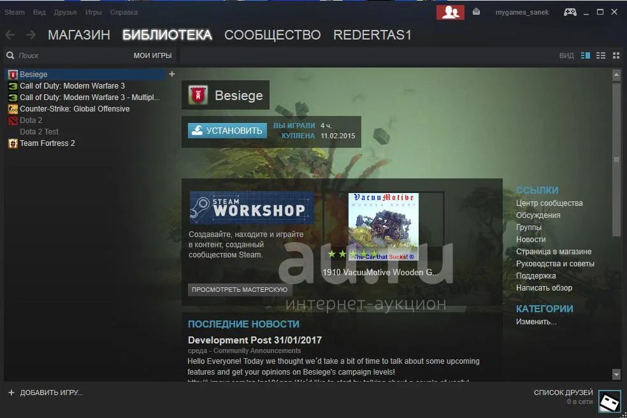
Task: Select the БИБЛИОТЕКА tab
Action: 167,35
